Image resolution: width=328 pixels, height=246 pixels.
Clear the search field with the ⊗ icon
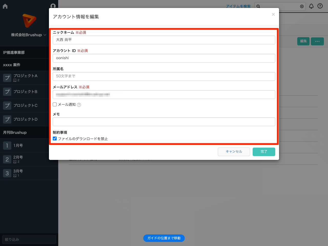click(x=302, y=6)
